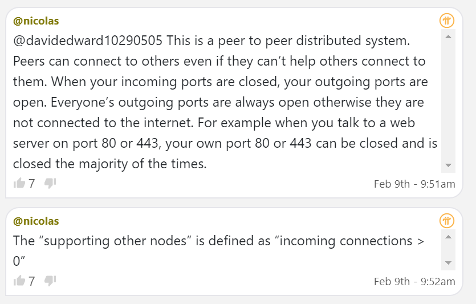Click the like count 7 on first message
Image resolution: width=476 pixels, height=304 pixels.
(x=31, y=184)
